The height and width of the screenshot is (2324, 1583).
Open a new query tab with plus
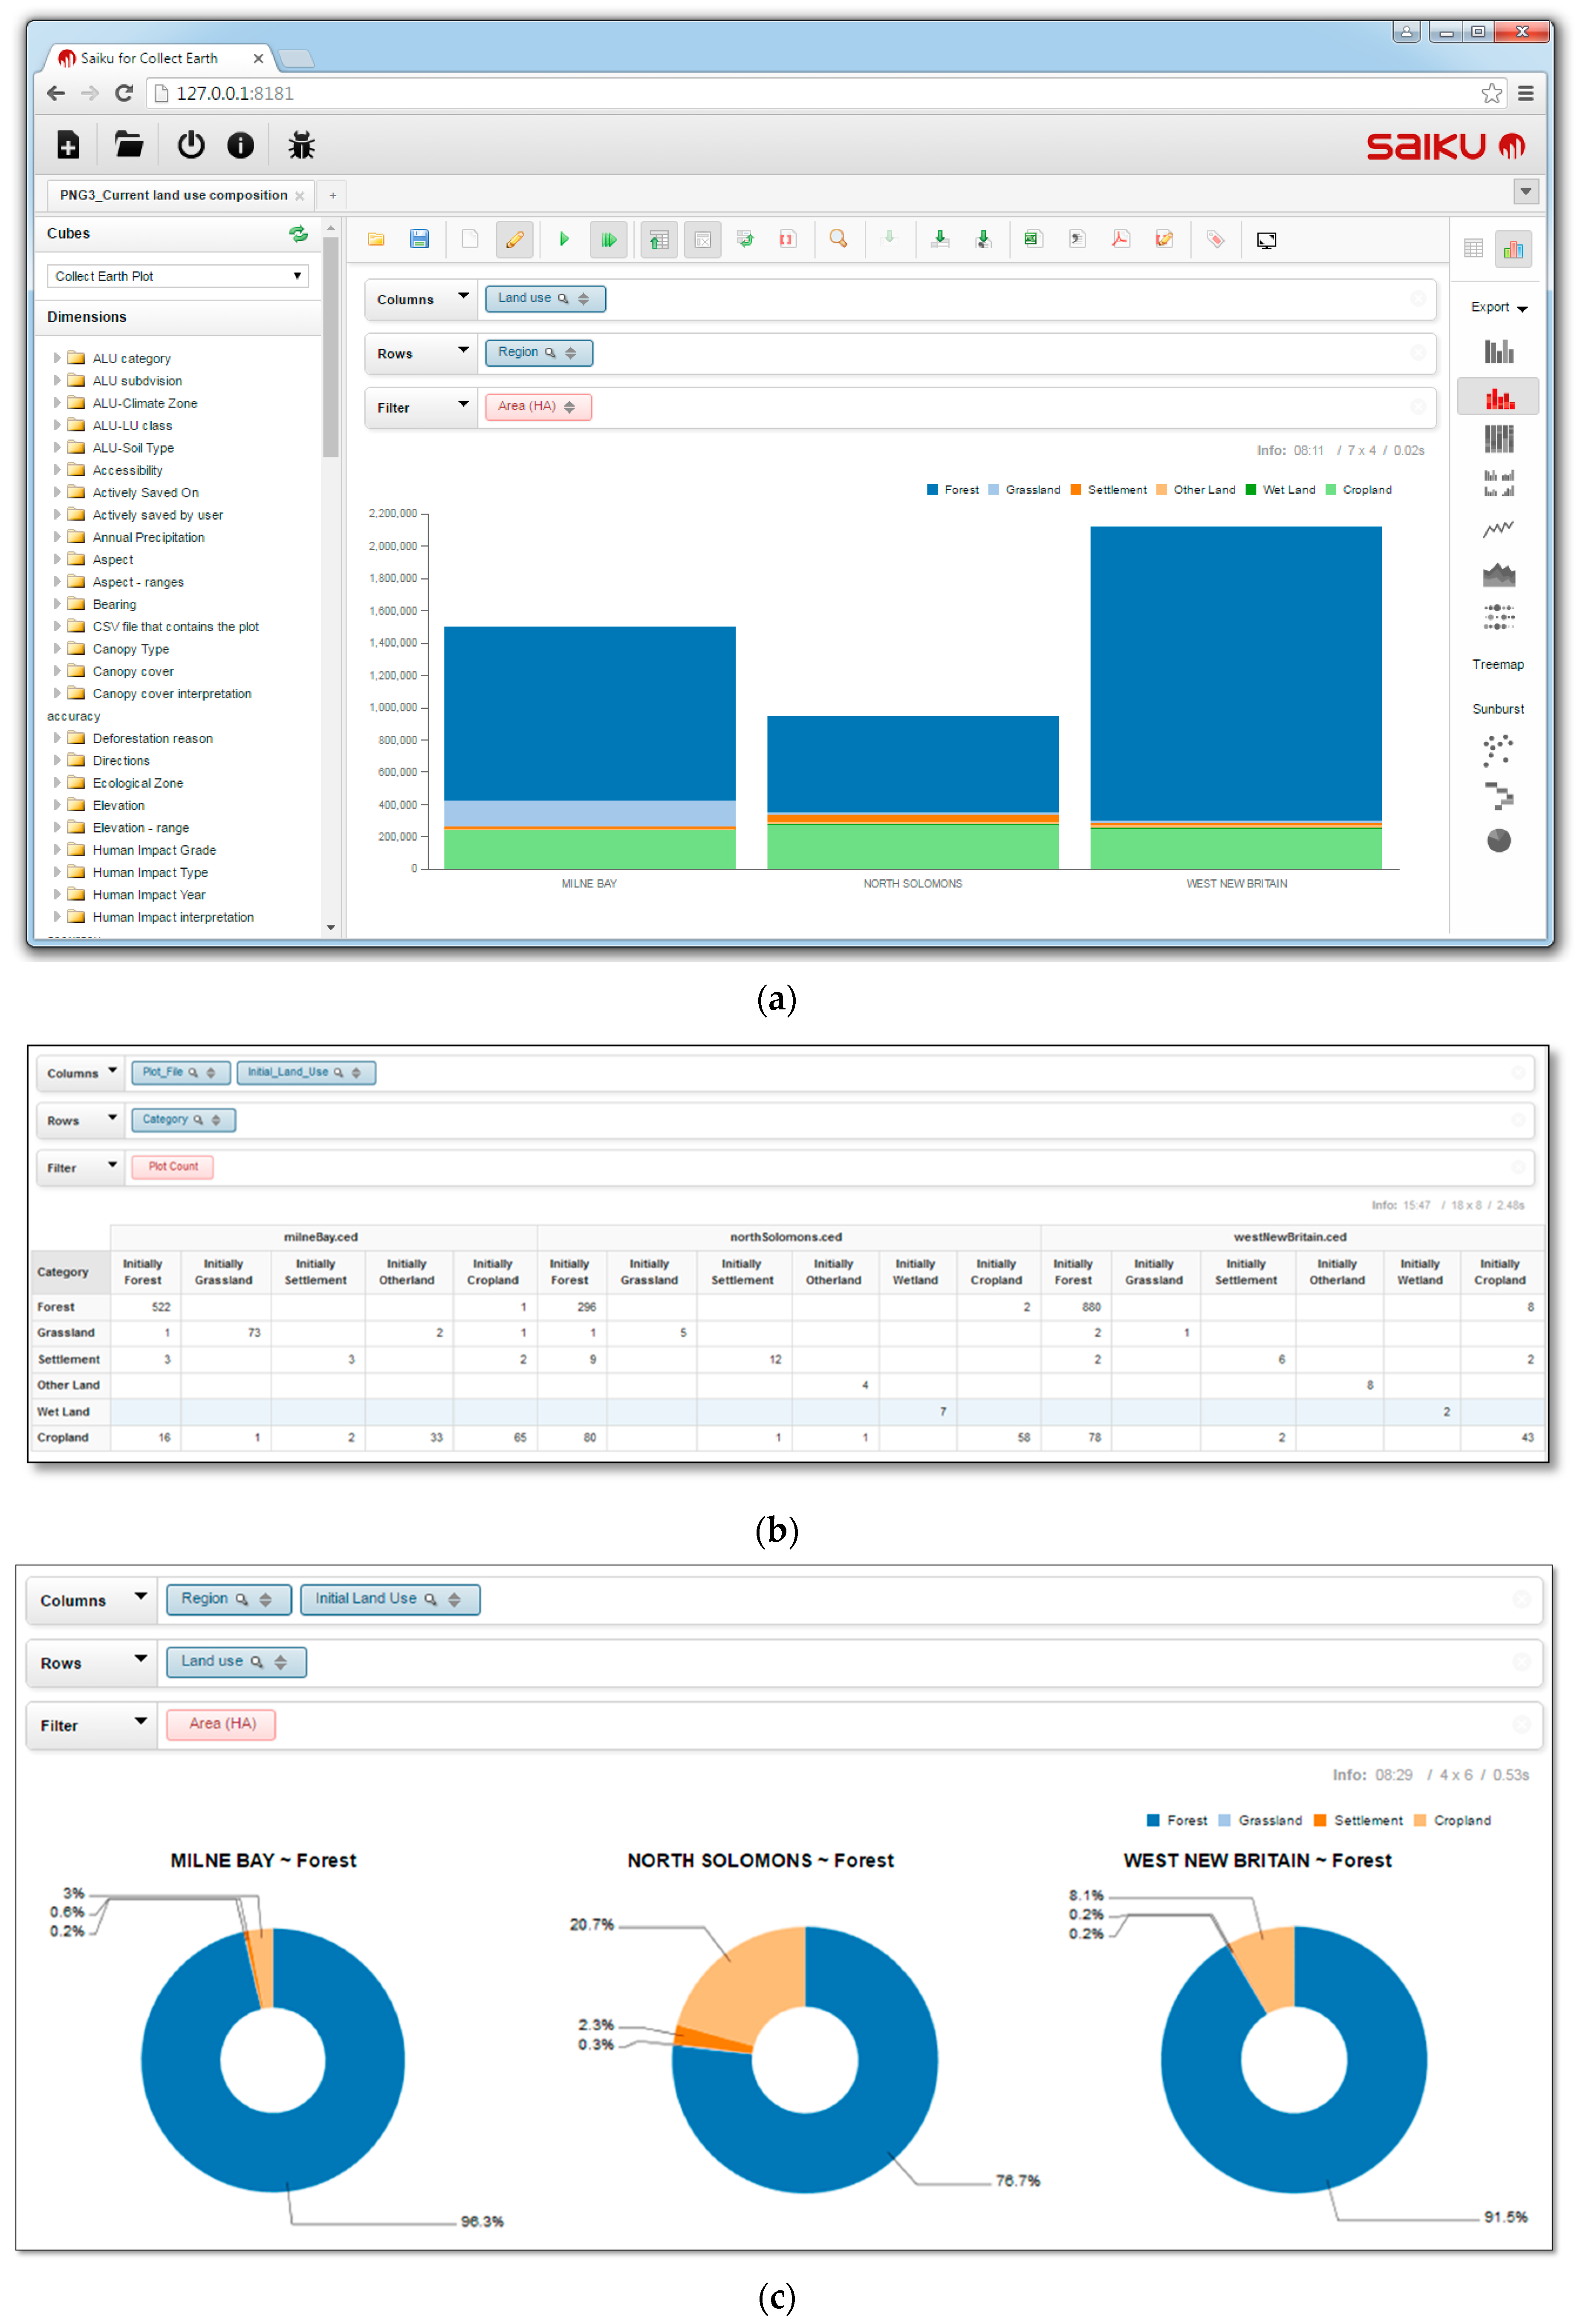click(x=333, y=195)
